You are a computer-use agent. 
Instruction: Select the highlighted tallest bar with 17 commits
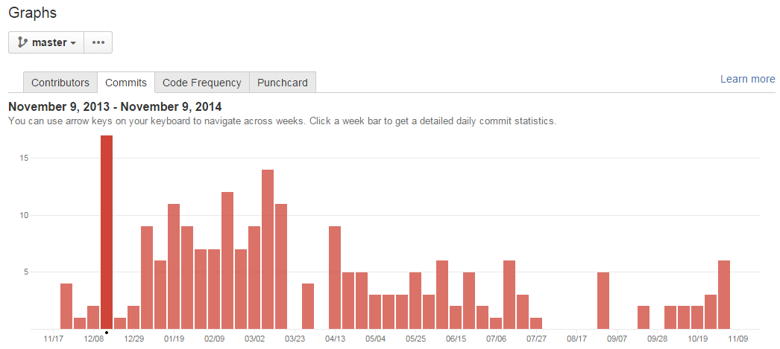pyautogui.click(x=107, y=231)
